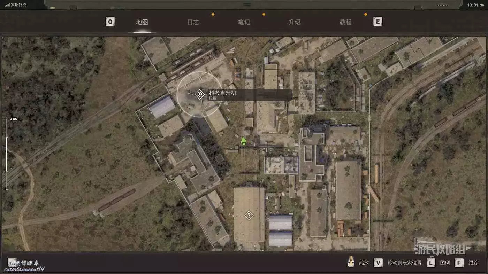
Task: Open the 日志 tab
Action: 193,22
